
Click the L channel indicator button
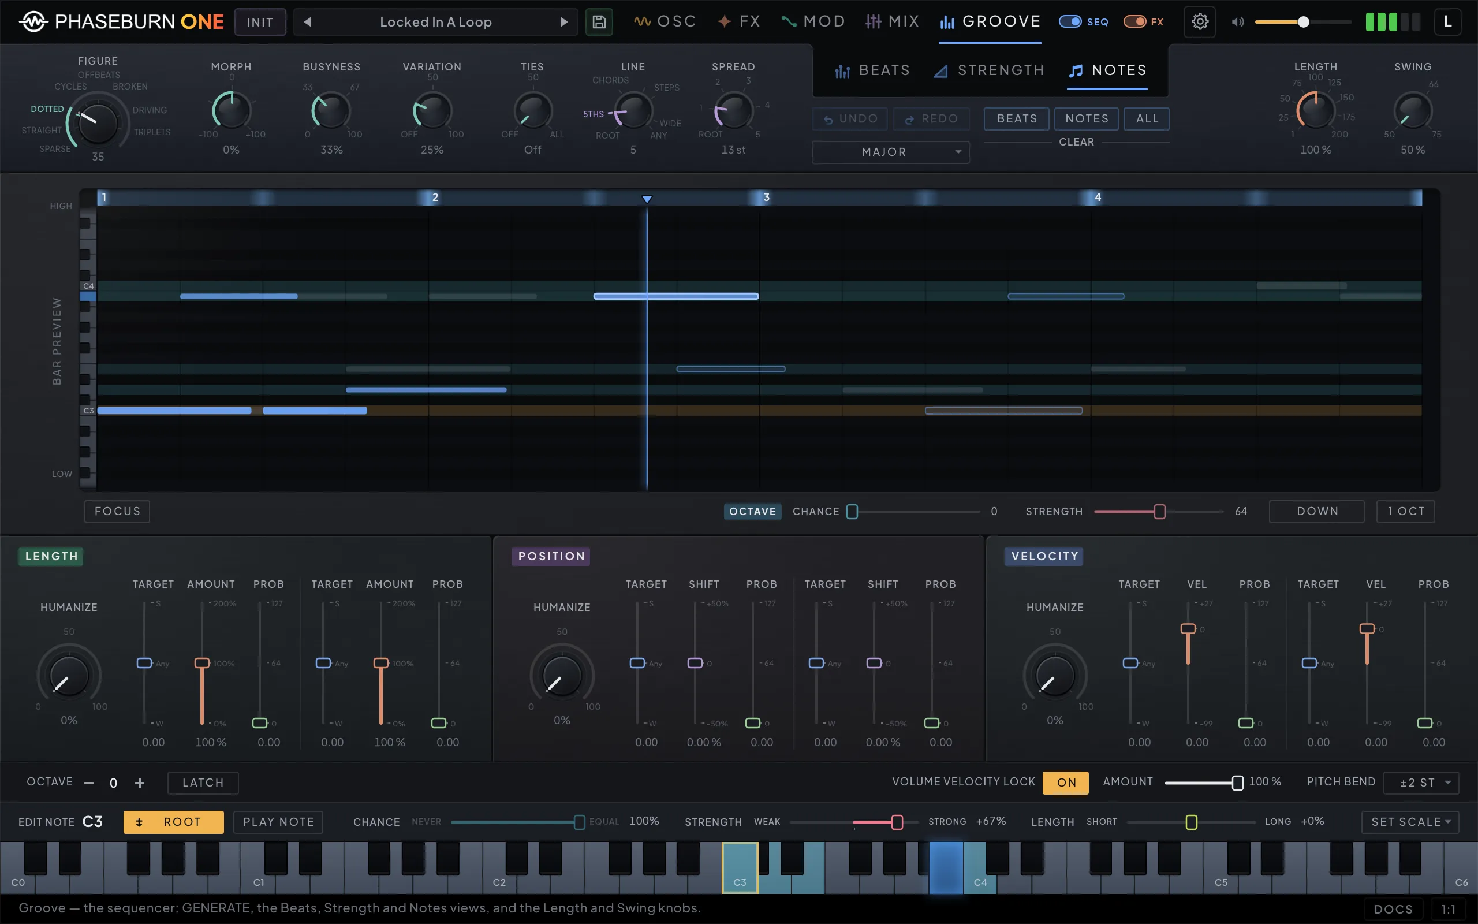[x=1447, y=22]
